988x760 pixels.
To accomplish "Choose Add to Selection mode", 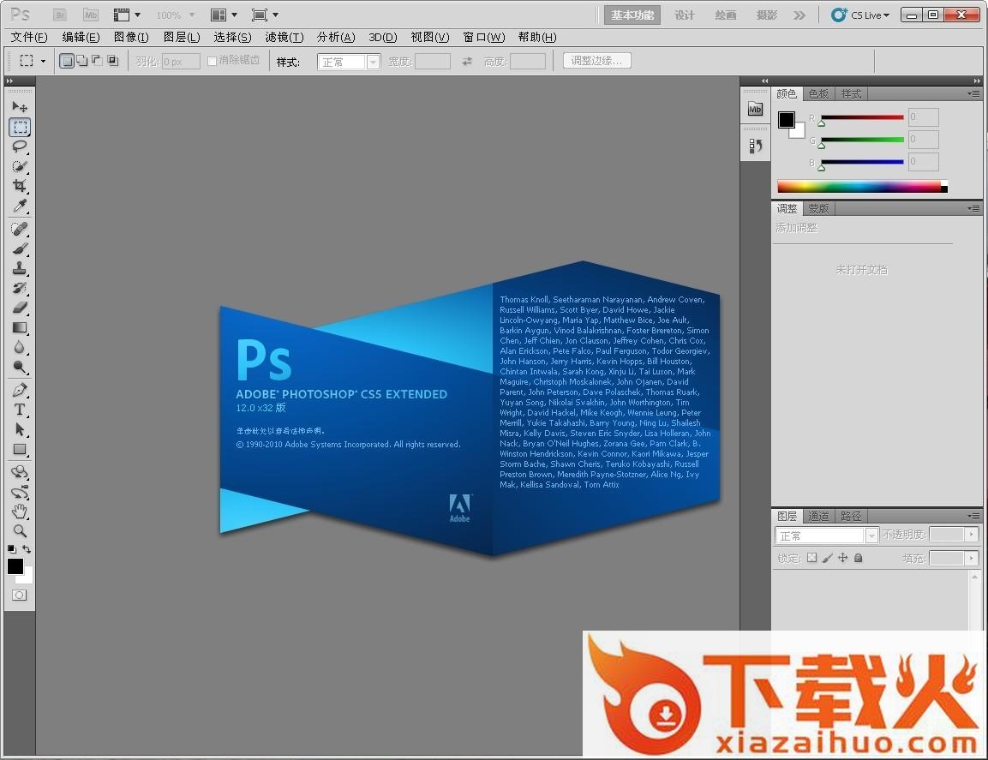I will (x=82, y=61).
